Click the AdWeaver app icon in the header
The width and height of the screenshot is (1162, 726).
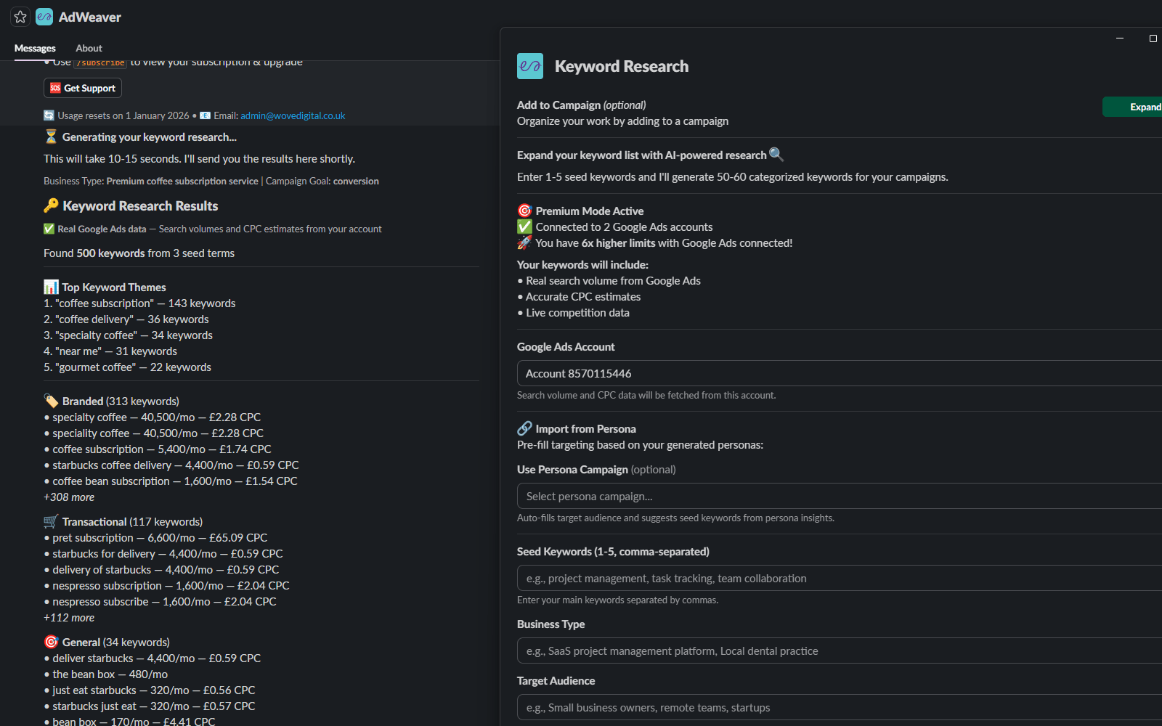tap(44, 16)
